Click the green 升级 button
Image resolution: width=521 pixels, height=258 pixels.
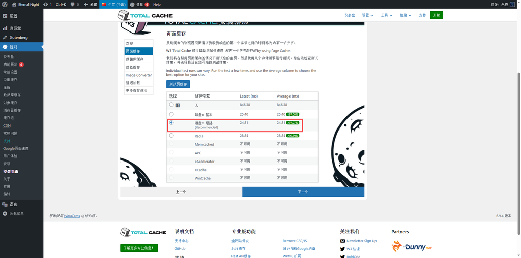click(436, 15)
